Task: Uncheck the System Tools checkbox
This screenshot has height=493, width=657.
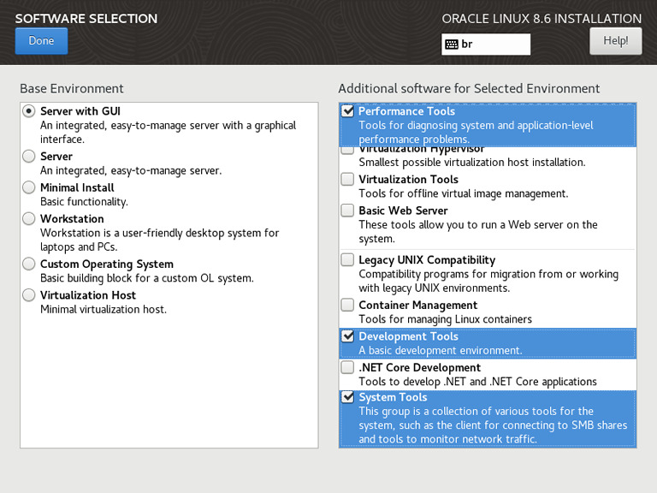Action: (x=347, y=397)
